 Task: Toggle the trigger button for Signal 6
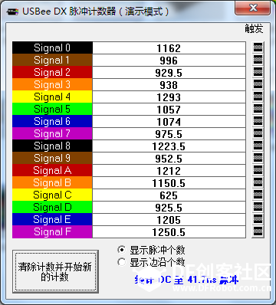tap(258, 121)
